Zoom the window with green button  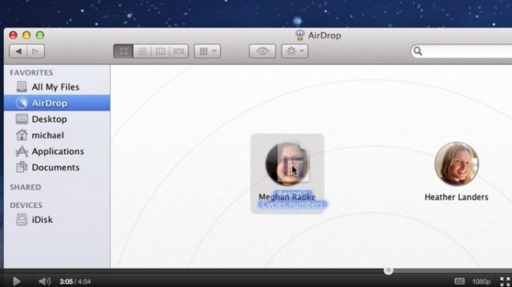(x=40, y=36)
